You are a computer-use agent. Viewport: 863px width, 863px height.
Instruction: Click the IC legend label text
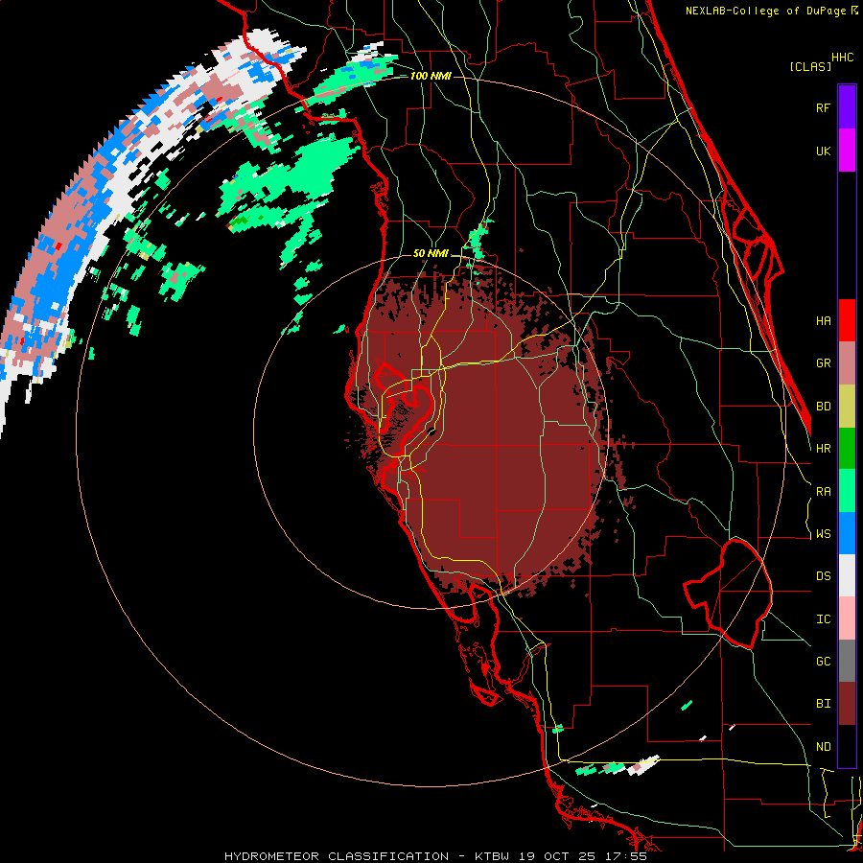(x=823, y=619)
